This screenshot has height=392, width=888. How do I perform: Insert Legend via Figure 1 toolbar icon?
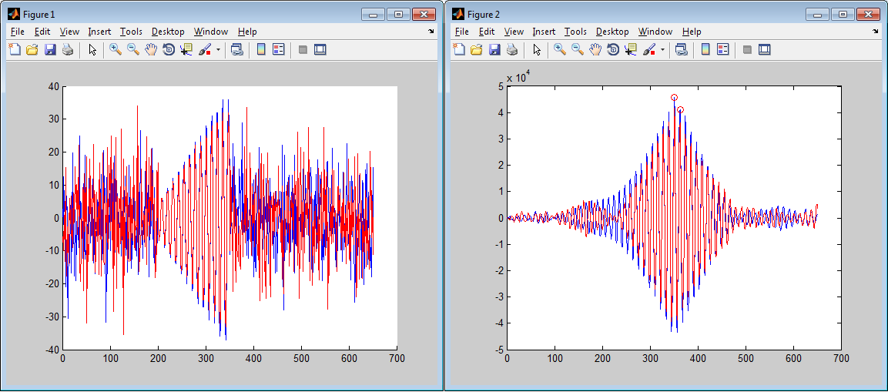click(x=279, y=49)
